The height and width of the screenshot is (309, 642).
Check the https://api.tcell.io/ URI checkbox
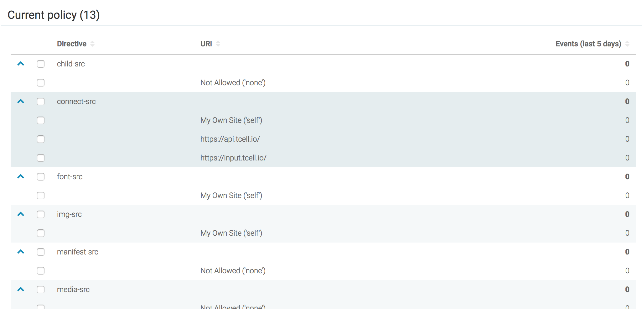[41, 139]
